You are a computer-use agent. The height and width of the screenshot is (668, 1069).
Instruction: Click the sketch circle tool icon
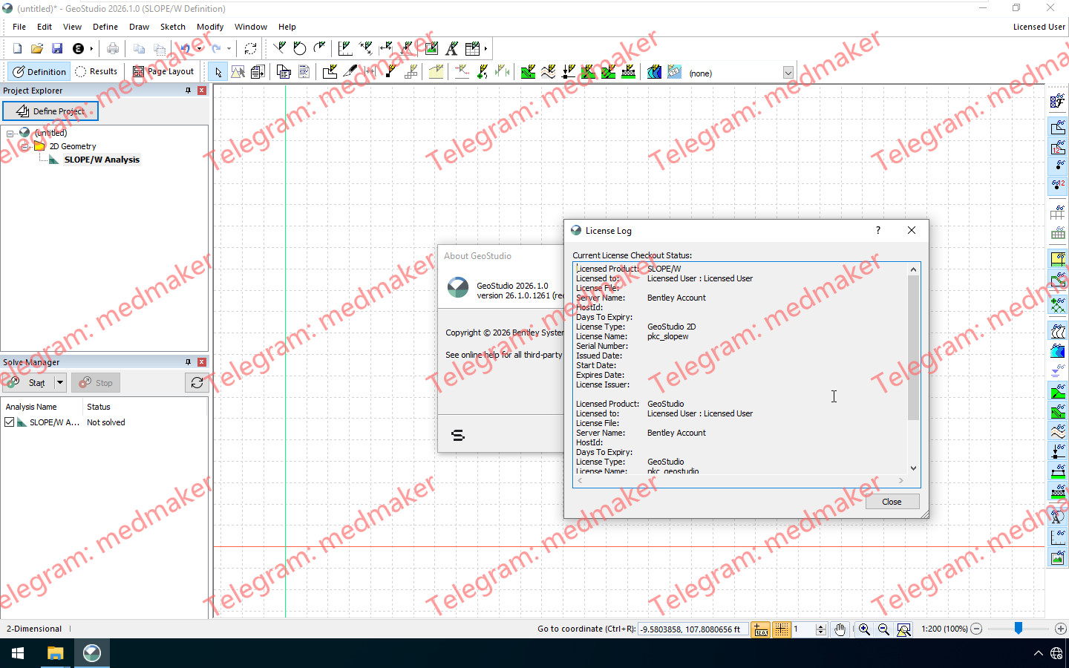(x=299, y=49)
